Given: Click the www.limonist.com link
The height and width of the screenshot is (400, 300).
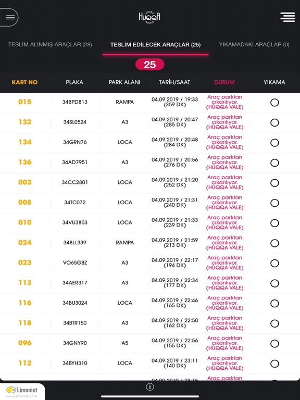Looking at the screenshot, I should click(21, 396).
